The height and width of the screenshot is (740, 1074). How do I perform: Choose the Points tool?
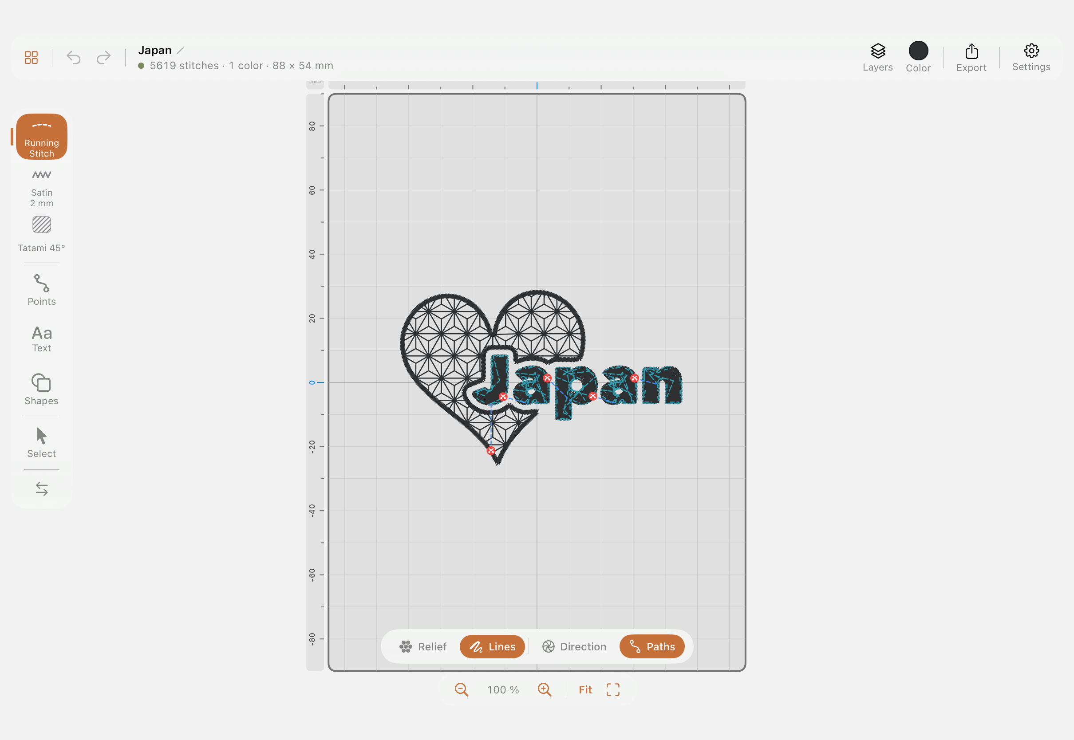pyautogui.click(x=42, y=290)
